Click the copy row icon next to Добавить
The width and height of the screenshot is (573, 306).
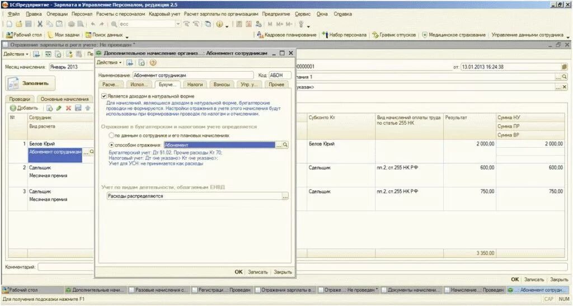(49, 109)
